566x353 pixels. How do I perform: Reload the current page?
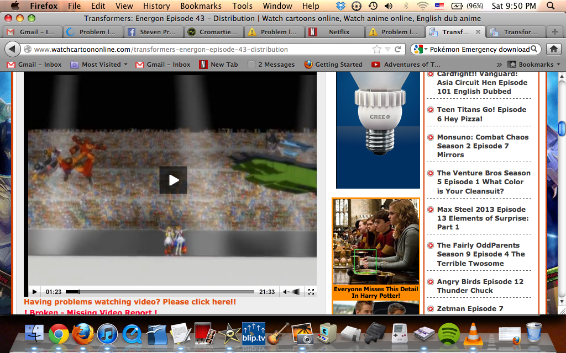398,49
